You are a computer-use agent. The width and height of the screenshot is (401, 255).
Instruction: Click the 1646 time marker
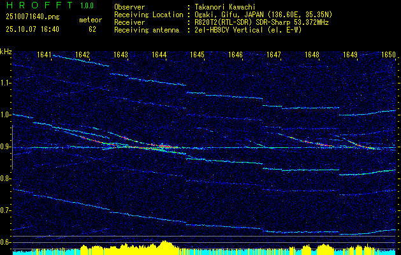point(235,55)
